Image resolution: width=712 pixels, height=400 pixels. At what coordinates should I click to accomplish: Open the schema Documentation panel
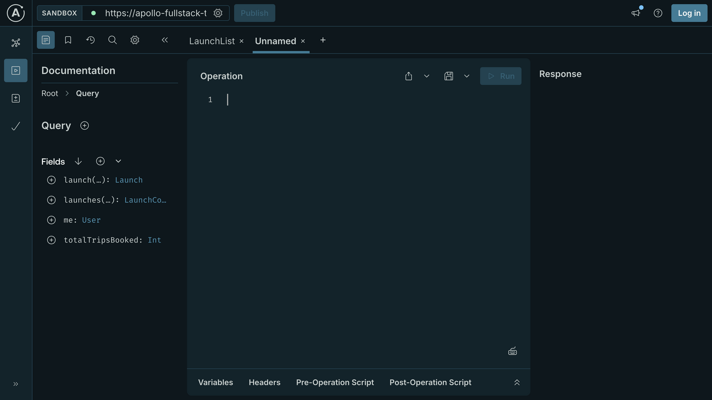coord(45,40)
